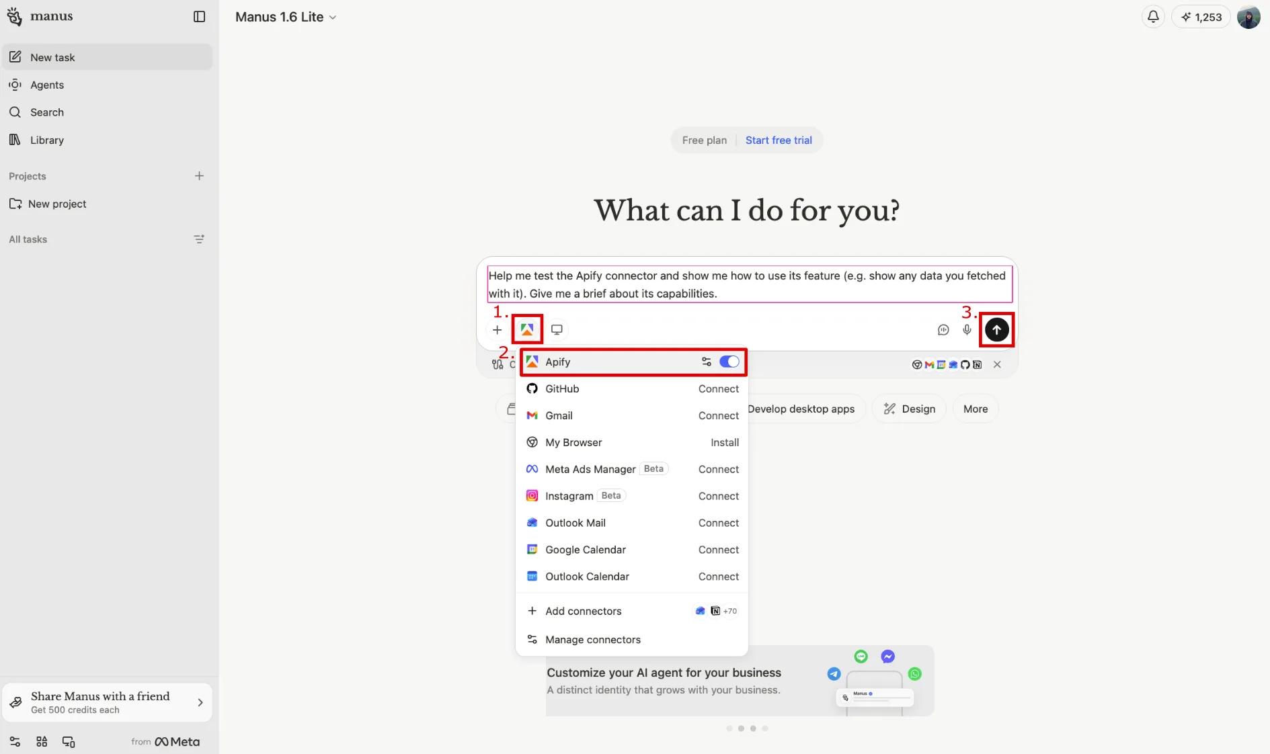This screenshot has width=1270, height=754.
Task: Open the All tasks filter icon
Action: coord(199,239)
